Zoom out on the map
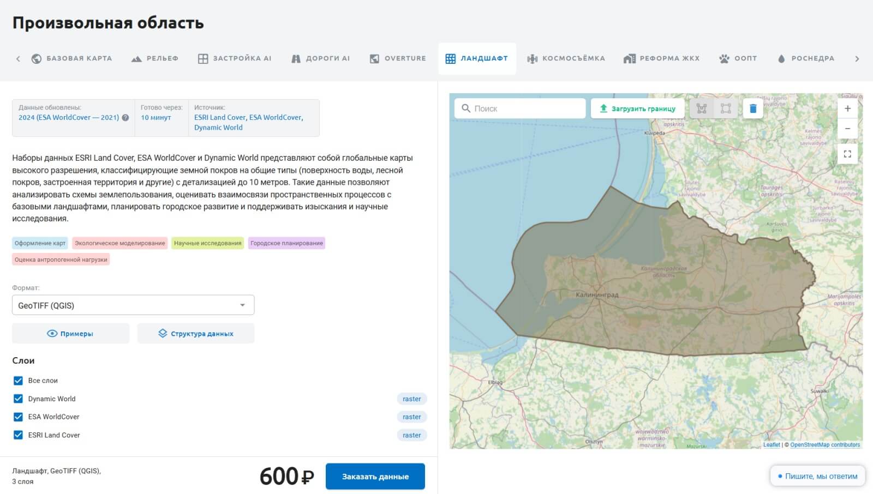The image size is (873, 494). tap(847, 129)
